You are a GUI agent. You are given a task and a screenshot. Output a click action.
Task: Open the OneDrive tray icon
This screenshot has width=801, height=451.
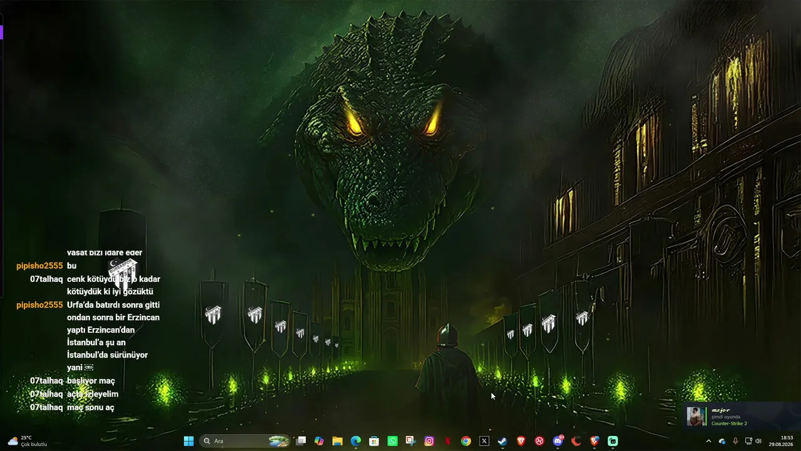point(722,441)
